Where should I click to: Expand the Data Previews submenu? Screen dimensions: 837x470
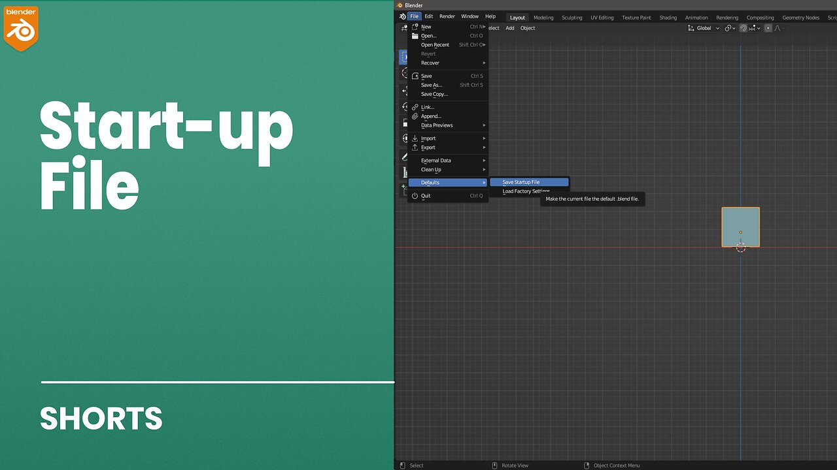pyautogui.click(x=448, y=125)
